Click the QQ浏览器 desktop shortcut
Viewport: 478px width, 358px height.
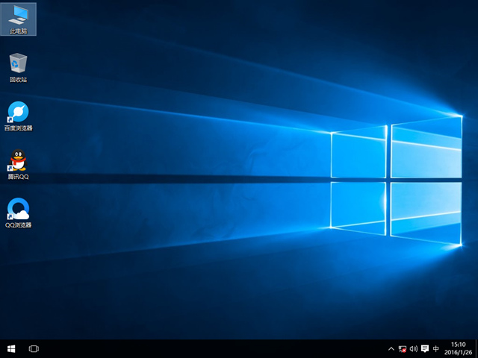(x=19, y=209)
